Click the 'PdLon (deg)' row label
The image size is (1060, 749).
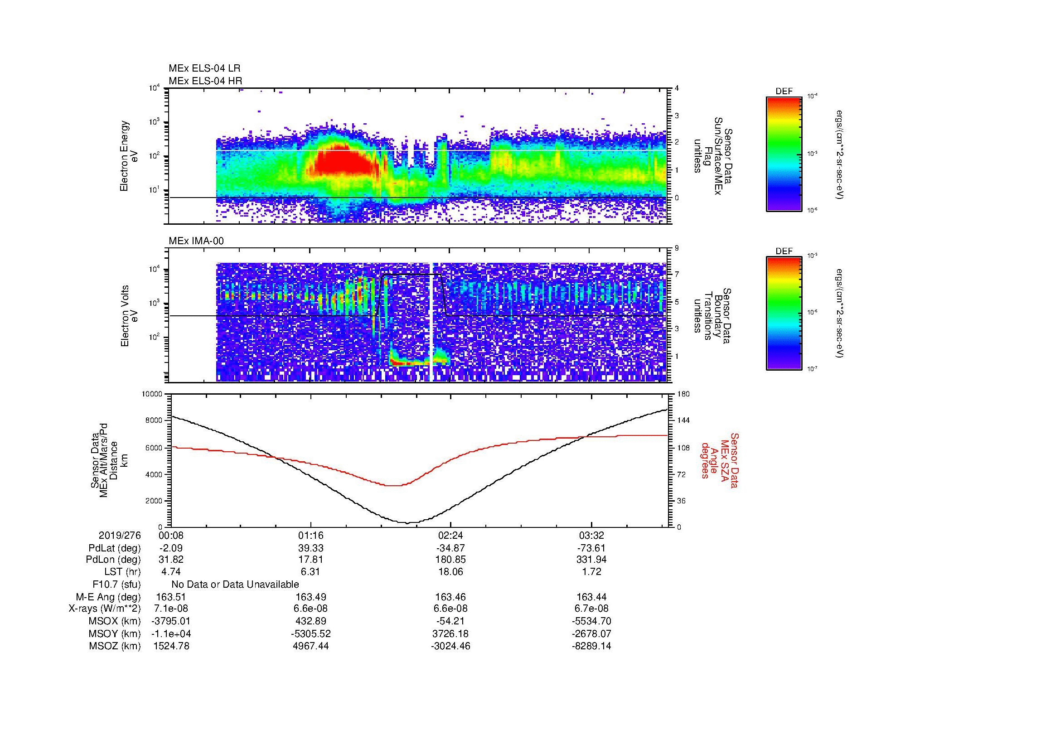coord(113,560)
